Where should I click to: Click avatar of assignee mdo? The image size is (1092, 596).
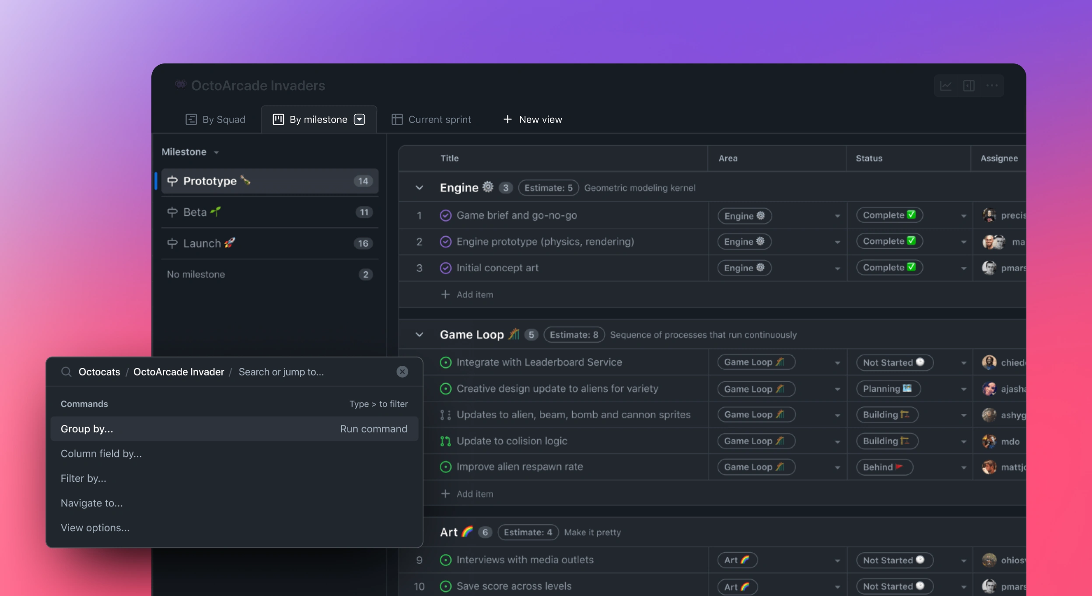989,442
